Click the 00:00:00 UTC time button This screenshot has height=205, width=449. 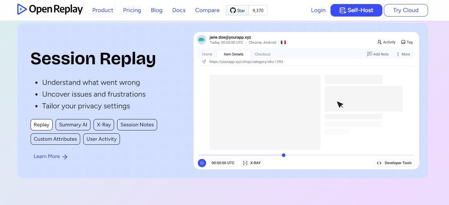pyautogui.click(x=223, y=163)
